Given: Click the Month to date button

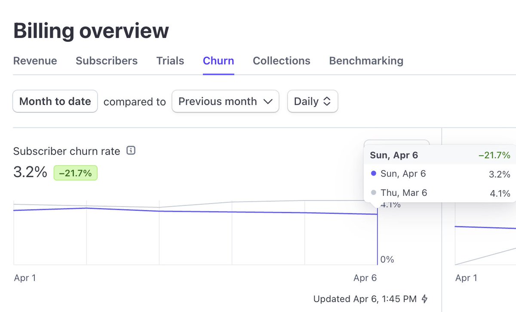Looking at the screenshot, I should 55,102.
